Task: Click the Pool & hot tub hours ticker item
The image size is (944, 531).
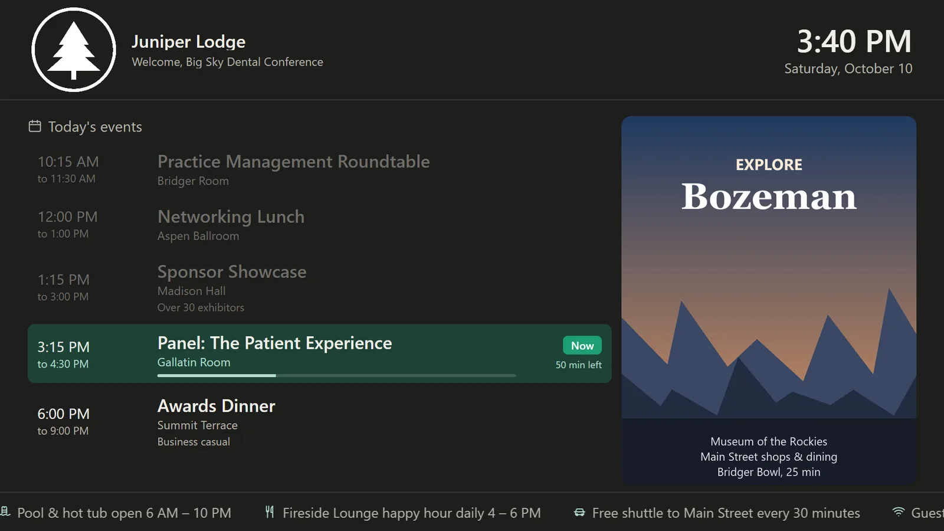Action: coord(116,513)
